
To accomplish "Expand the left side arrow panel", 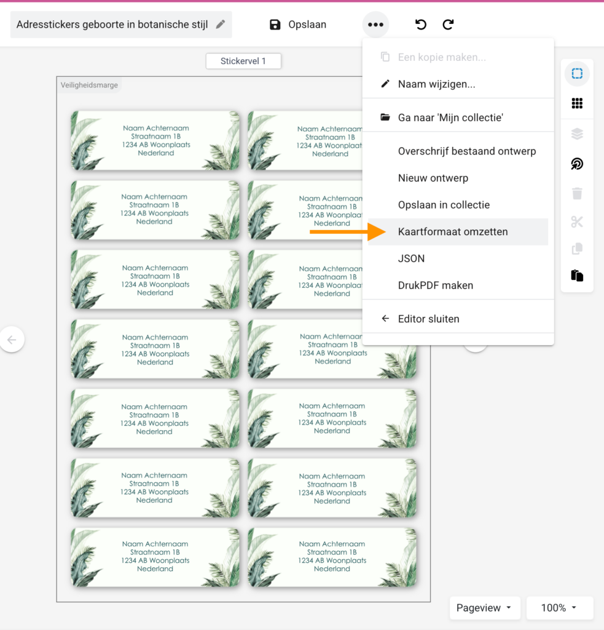I will tap(12, 339).
